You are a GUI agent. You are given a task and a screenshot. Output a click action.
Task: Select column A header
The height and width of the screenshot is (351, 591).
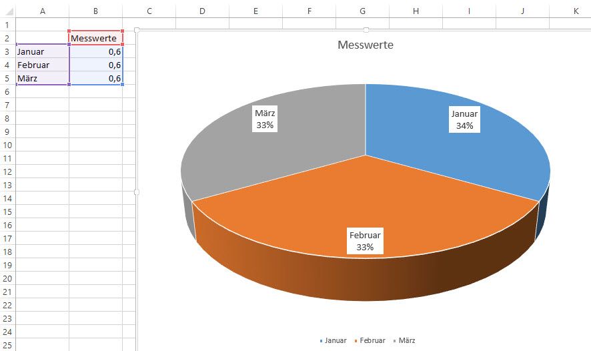click(x=43, y=11)
